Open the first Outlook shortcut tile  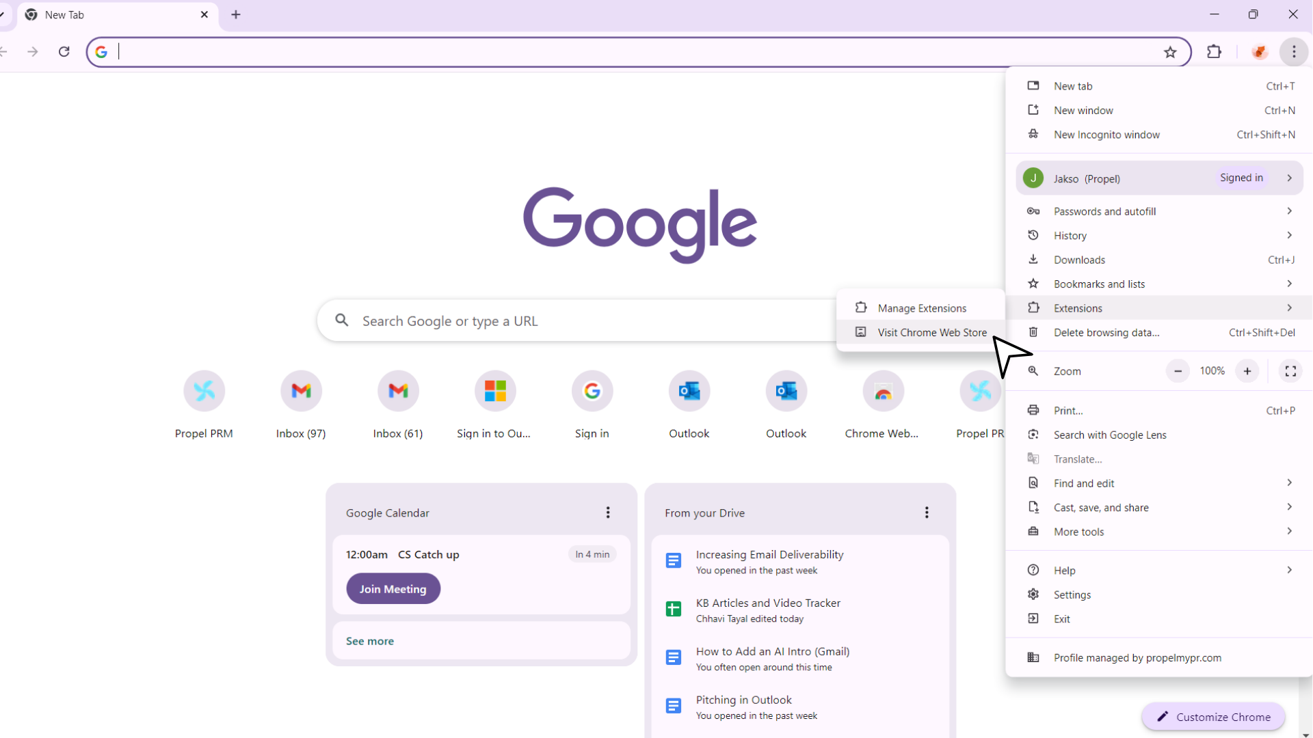689,405
